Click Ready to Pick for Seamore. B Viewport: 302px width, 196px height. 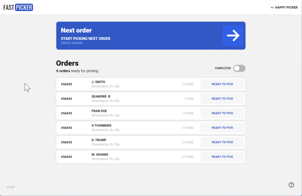click(x=222, y=99)
